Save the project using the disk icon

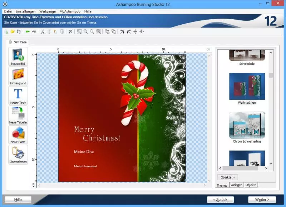click(19, 31)
